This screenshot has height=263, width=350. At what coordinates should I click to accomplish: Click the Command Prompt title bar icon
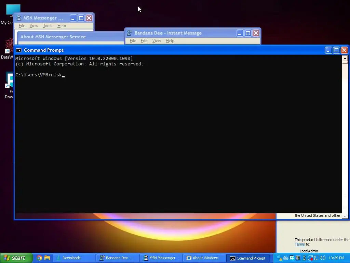[x=19, y=50]
